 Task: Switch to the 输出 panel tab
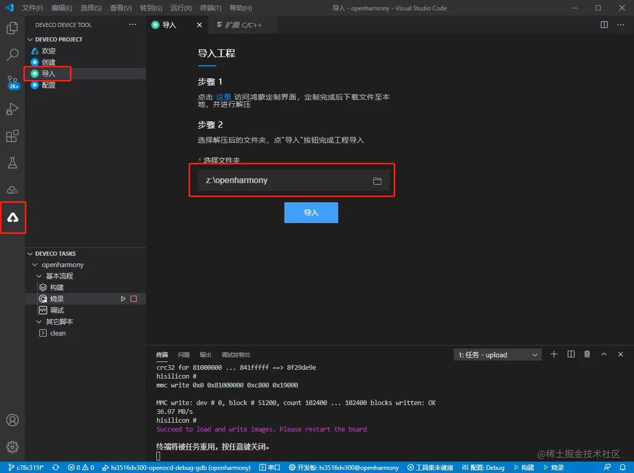(x=206, y=355)
